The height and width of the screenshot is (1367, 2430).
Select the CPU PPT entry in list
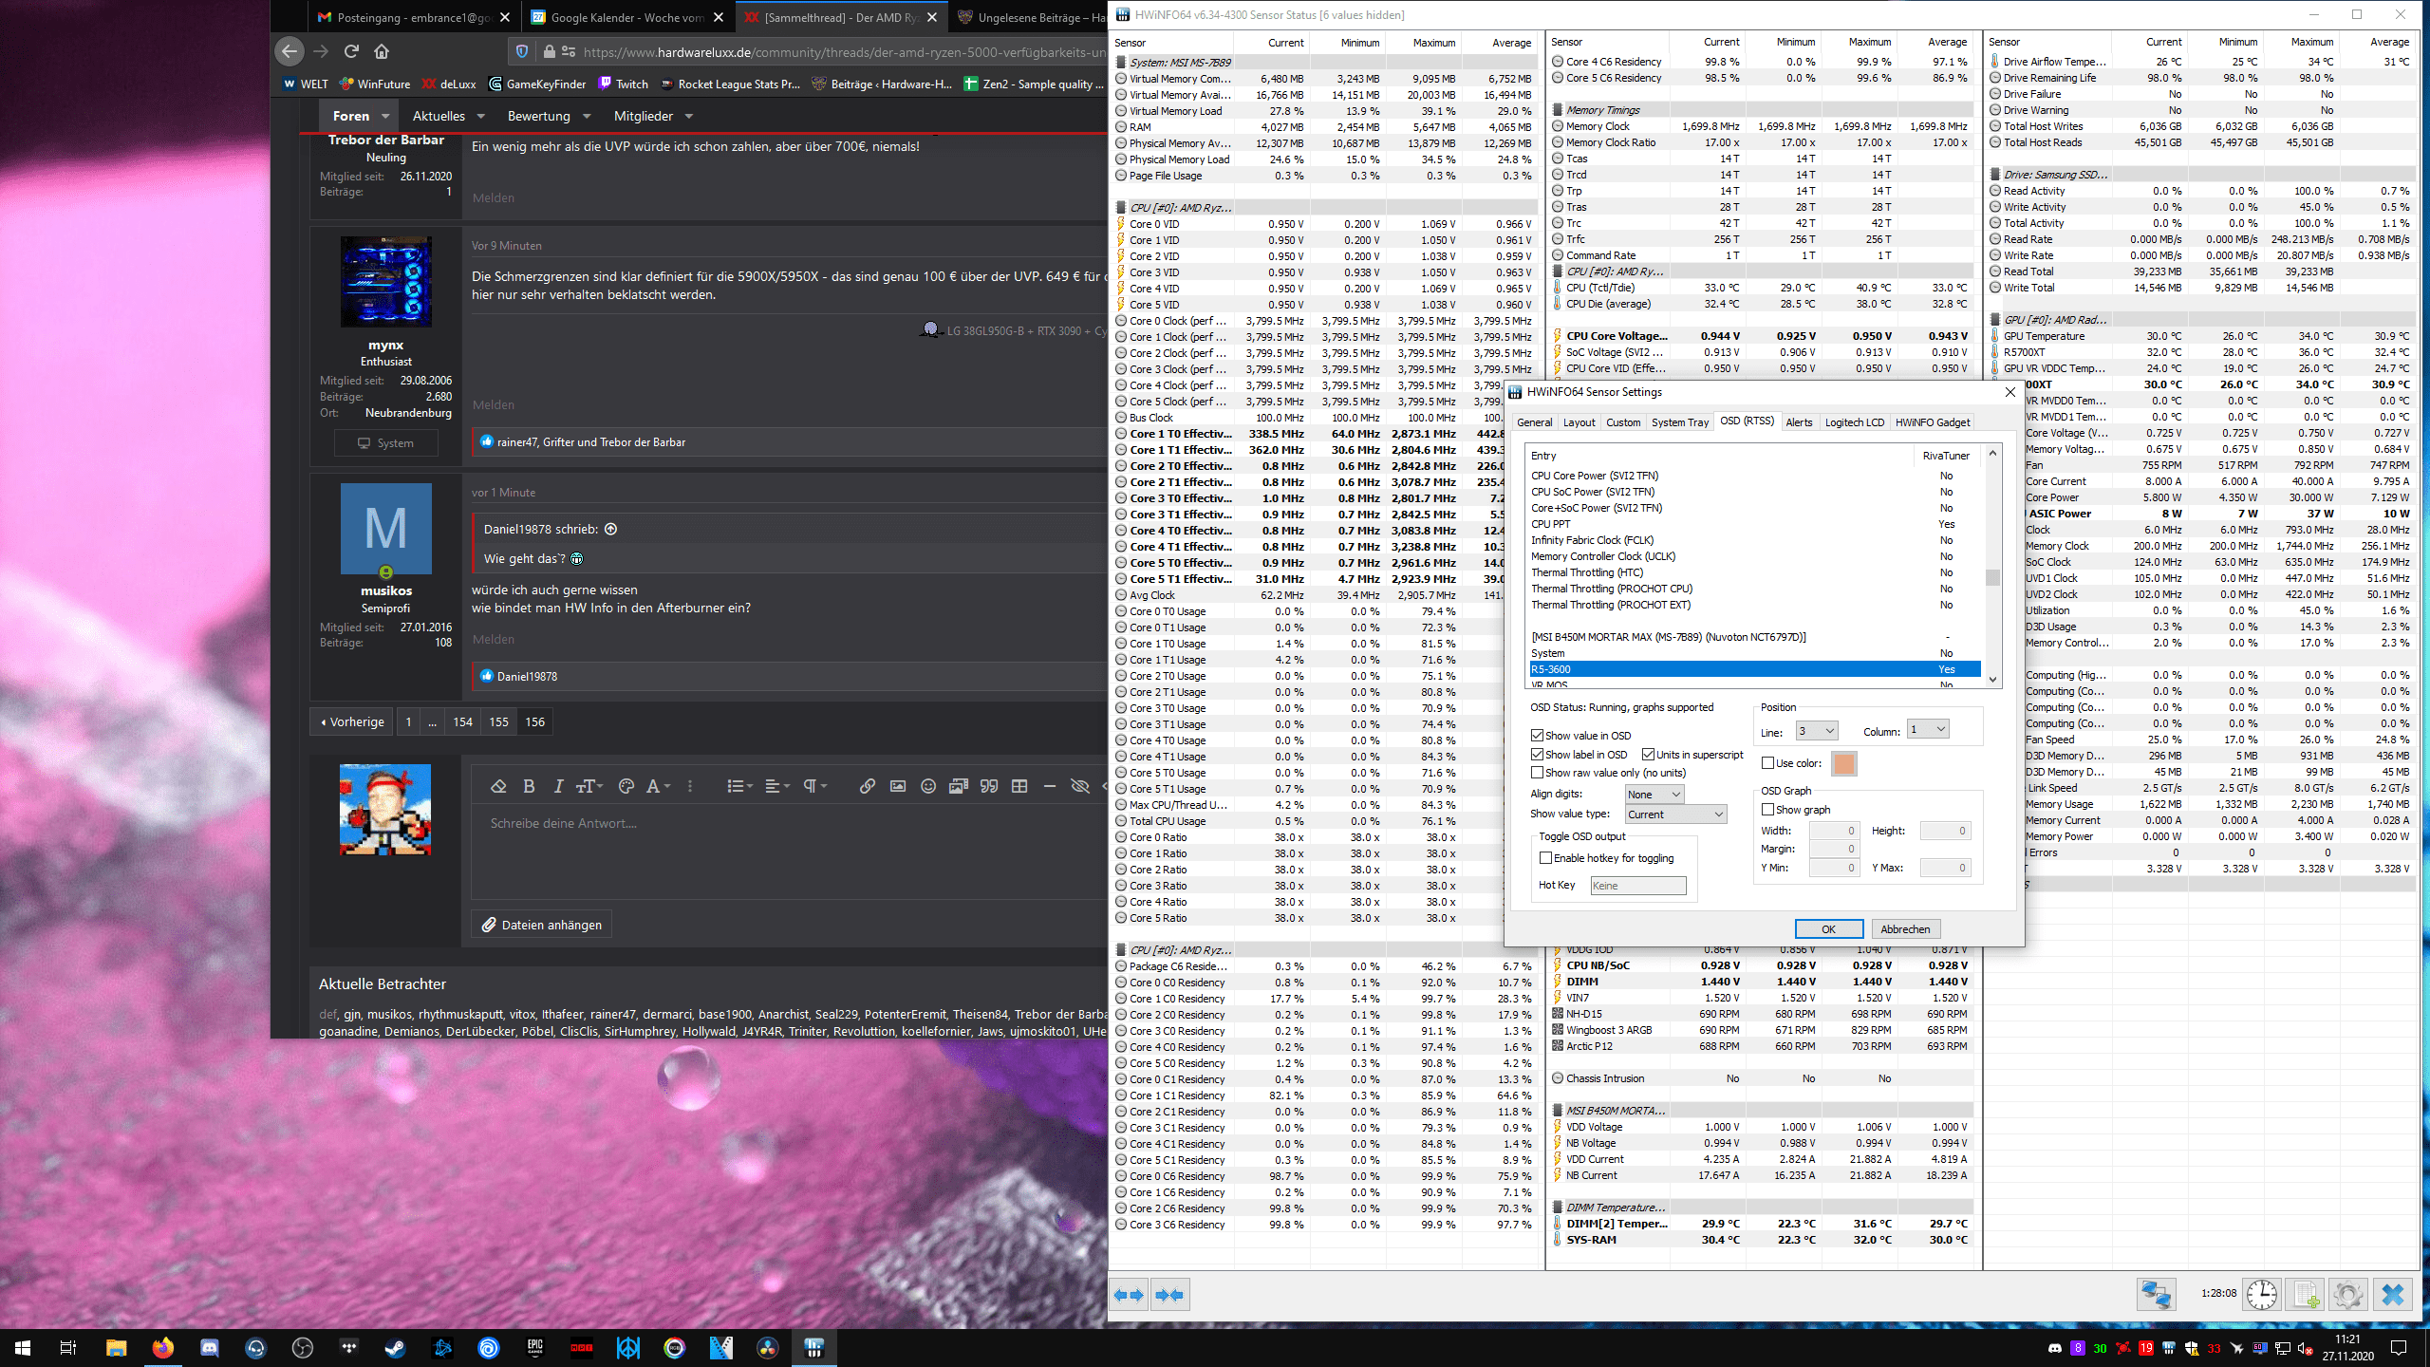(1753, 524)
